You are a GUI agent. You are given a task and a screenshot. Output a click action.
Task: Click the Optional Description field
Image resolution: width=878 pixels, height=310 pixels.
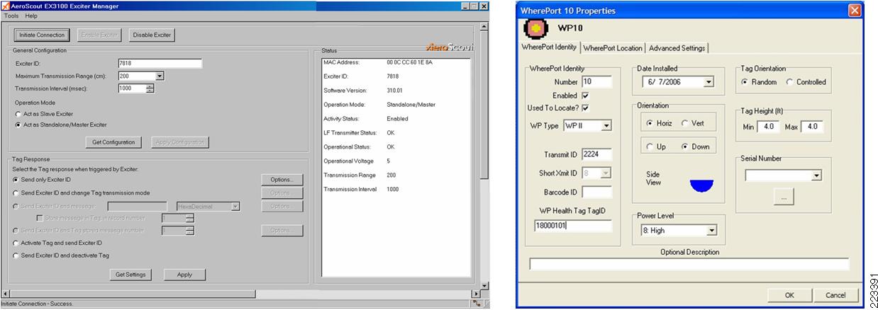click(x=689, y=264)
